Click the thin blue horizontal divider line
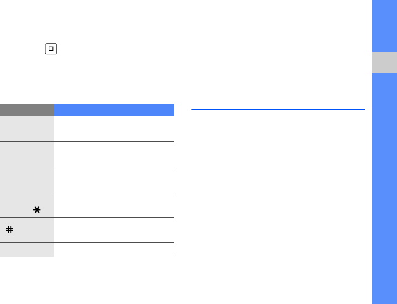Image resolution: width=397 pixels, height=304 pixels. (x=278, y=109)
